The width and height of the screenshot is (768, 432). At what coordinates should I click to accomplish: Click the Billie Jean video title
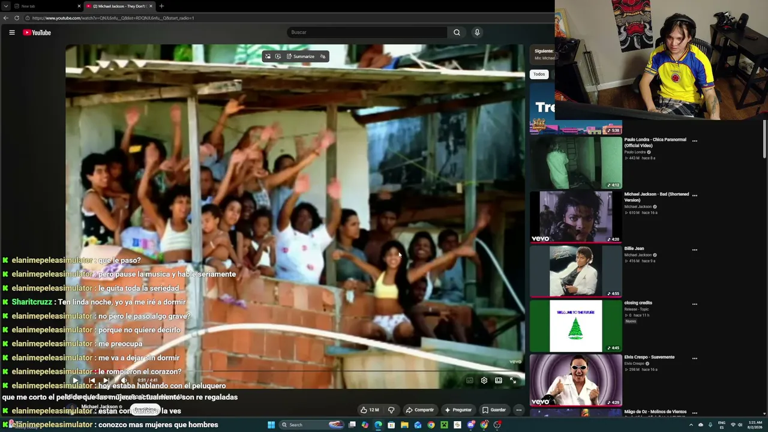tap(634, 248)
